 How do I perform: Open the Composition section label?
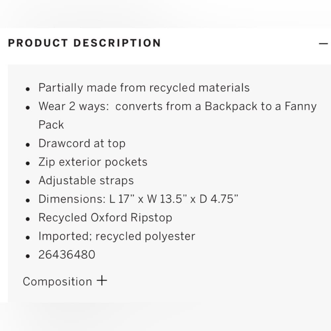point(57,281)
